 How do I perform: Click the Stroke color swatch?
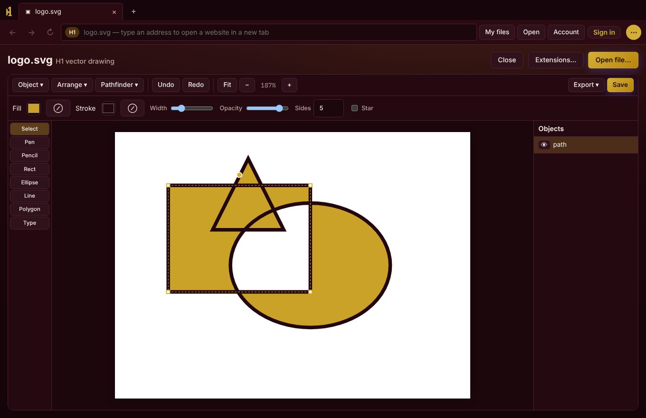click(x=108, y=108)
